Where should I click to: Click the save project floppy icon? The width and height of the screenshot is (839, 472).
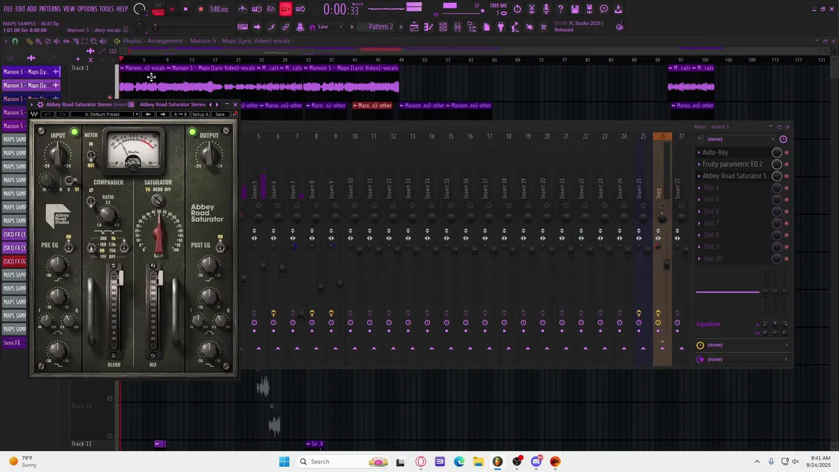coord(575,9)
